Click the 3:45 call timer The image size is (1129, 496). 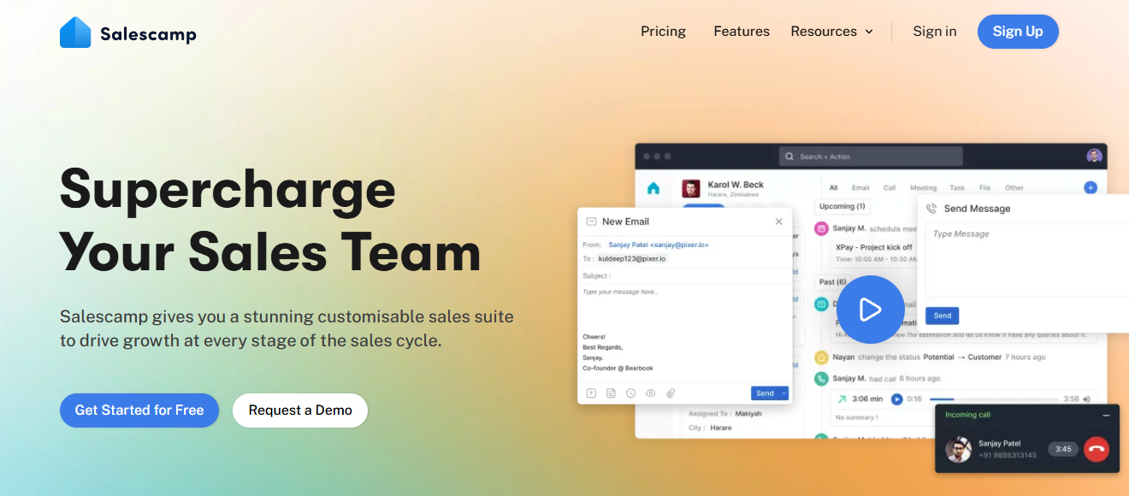(1063, 449)
